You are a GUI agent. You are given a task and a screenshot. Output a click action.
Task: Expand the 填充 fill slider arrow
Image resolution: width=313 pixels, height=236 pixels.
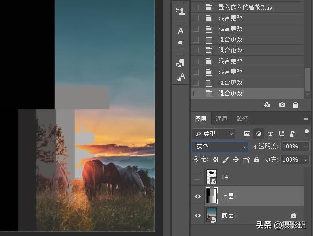pyautogui.click(x=306, y=160)
